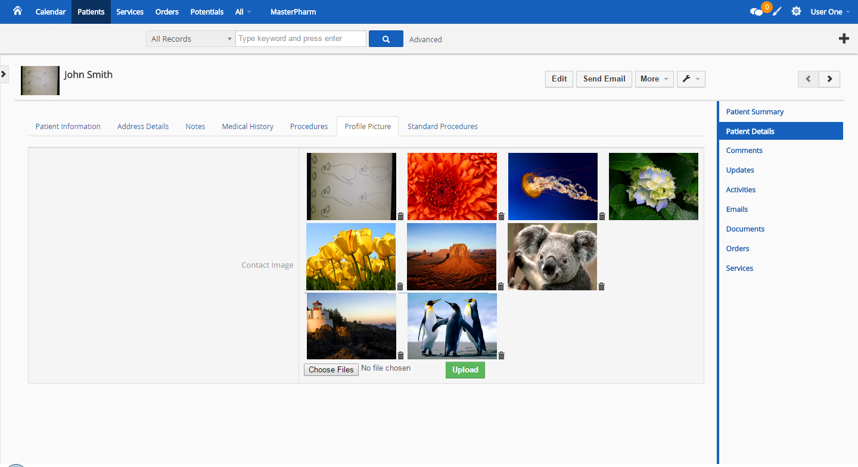The image size is (858, 467).
Task: Switch to Address Details tab
Action: point(143,126)
